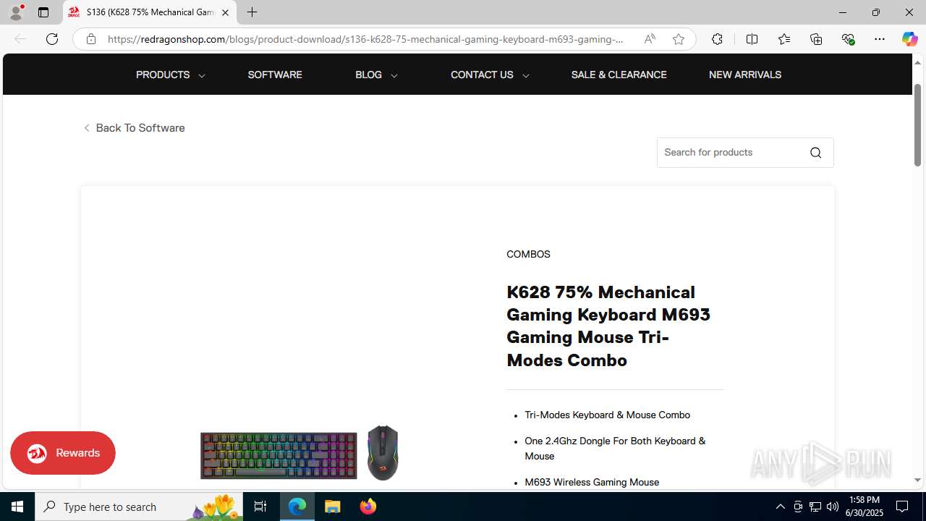The image size is (926, 521).
Task: Expand the BLOG dropdown chevron
Action: 394,75
